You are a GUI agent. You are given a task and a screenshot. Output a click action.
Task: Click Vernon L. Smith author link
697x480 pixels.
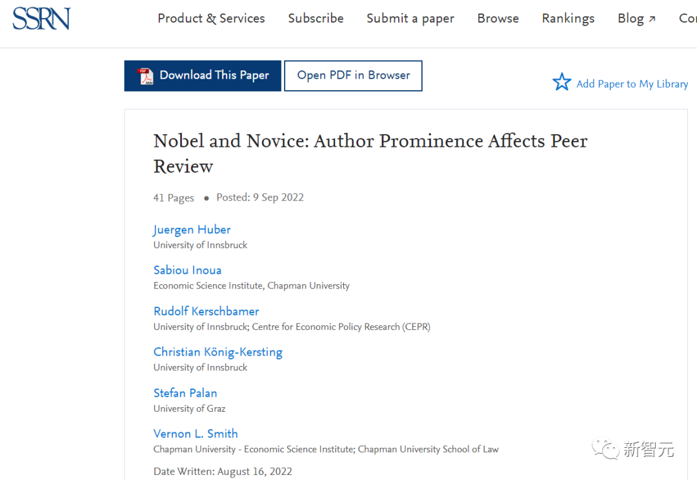pyautogui.click(x=196, y=434)
